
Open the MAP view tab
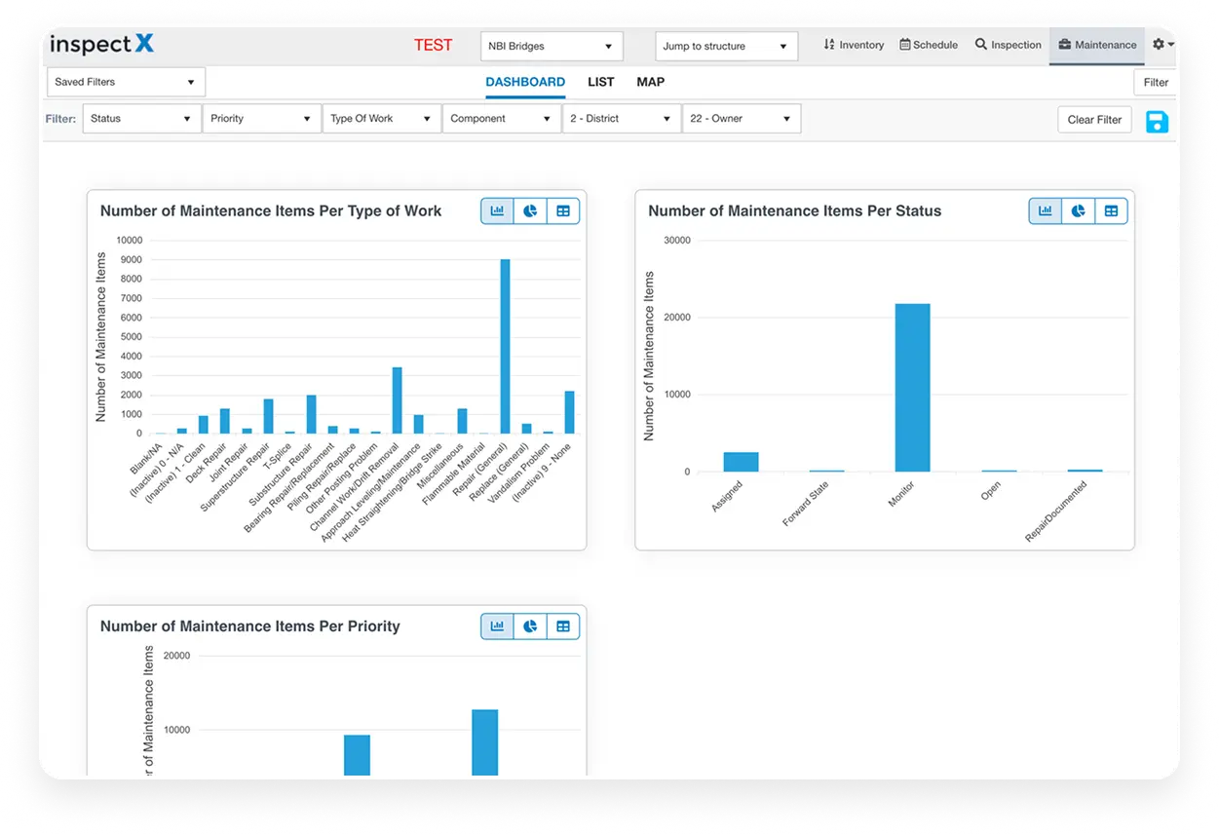[650, 82]
